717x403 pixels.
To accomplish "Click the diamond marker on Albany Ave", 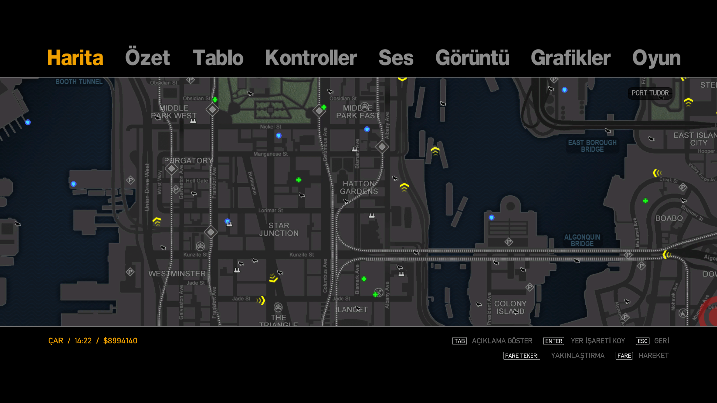I will point(382,147).
